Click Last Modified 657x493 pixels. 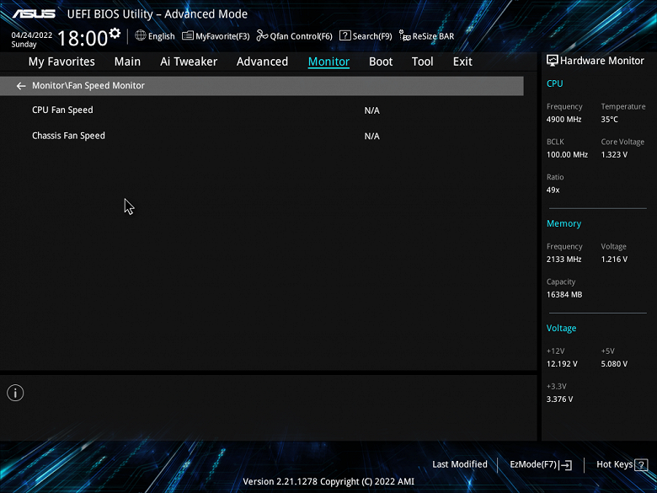tap(460, 464)
